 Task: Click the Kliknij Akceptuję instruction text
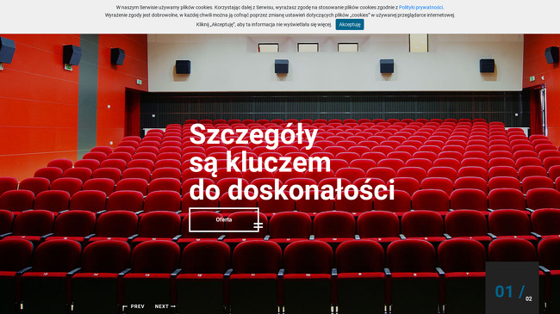(264, 25)
